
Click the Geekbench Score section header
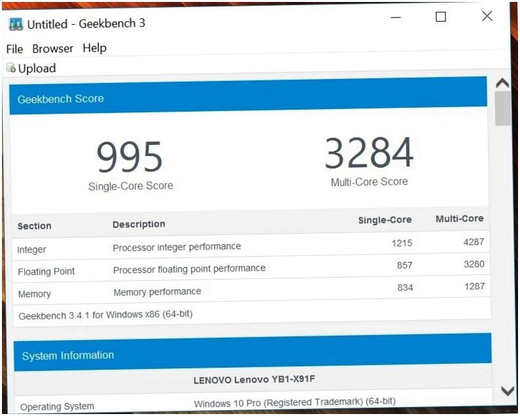pos(248,97)
